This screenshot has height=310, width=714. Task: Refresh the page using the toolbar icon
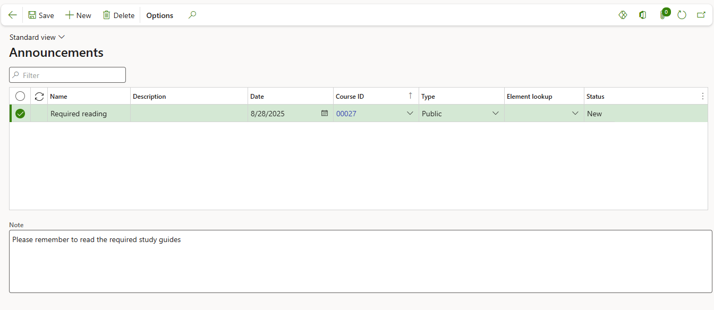[682, 15]
